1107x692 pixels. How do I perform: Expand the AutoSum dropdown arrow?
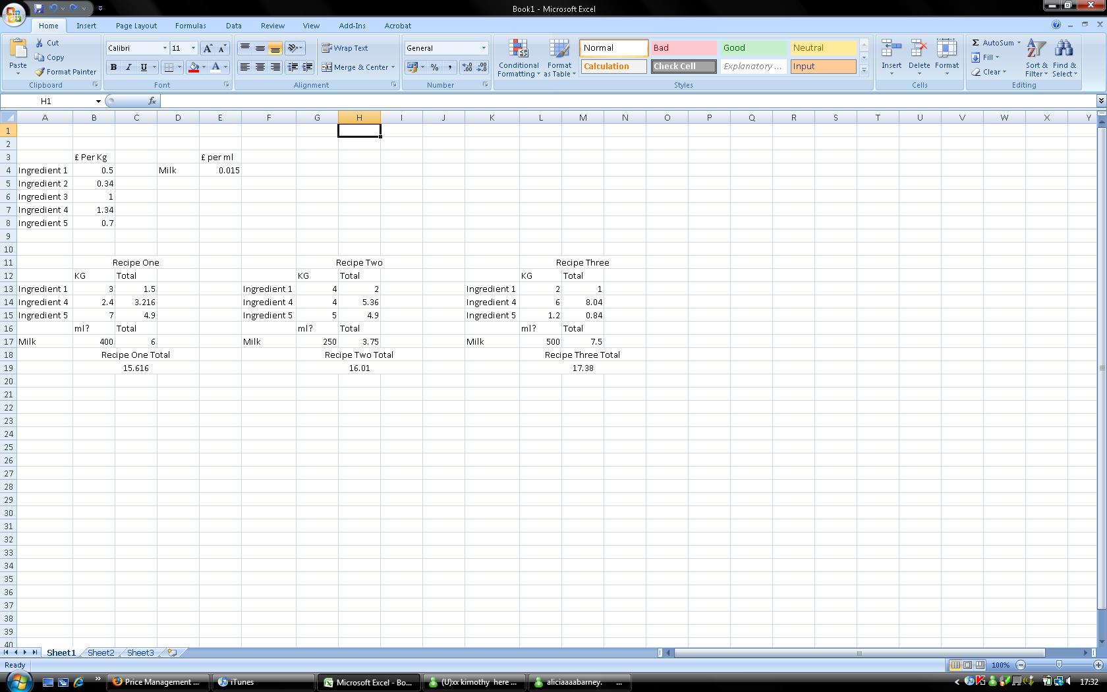pos(1019,43)
